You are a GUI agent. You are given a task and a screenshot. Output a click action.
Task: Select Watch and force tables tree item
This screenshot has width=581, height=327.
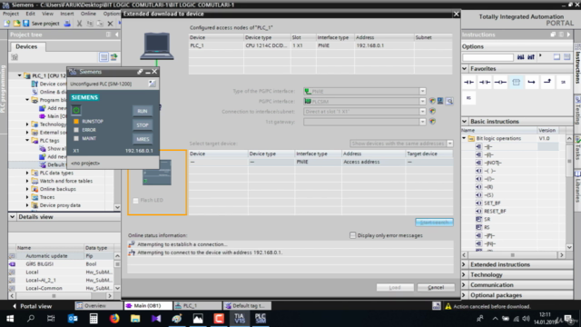coord(66,181)
